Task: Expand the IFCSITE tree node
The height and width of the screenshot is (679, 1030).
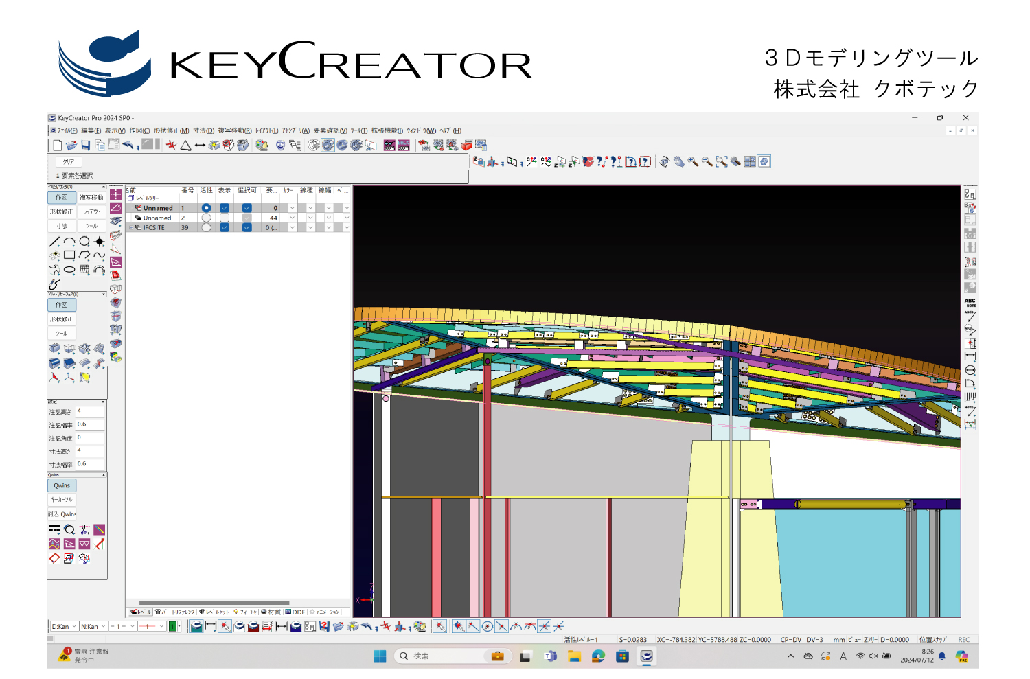Action: pyautogui.click(x=131, y=228)
